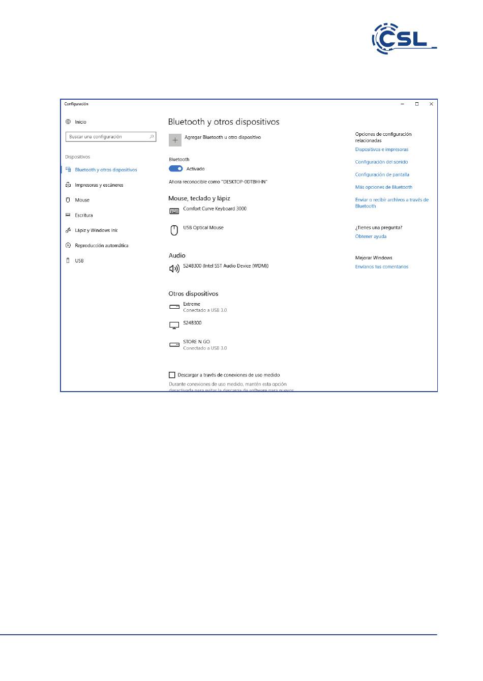The height and width of the screenshot is (681, 483).
Task: Click 'Envíanos tus comentarios' link
Action: [x=382, y=267]
